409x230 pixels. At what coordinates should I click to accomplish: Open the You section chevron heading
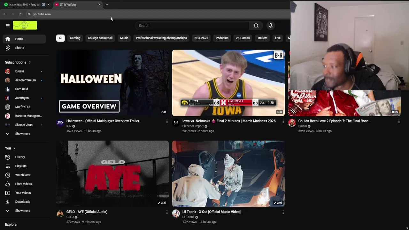pyautogui.click(x=10, y=148)
